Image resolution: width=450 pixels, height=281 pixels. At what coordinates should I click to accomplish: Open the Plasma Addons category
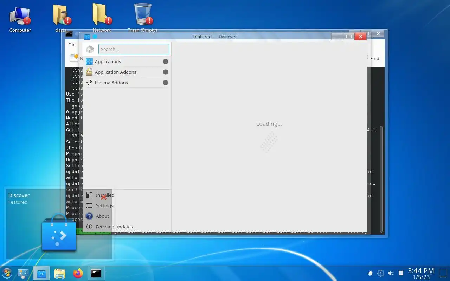pos(127,83)
